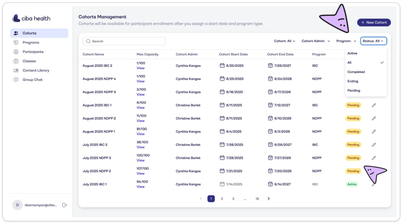Open Participants in the sidebar
The width and height of the screenshot is (402, 223).
point(39,52)
